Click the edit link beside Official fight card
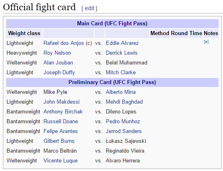This screenshot has height=171, width=223. 89,8
